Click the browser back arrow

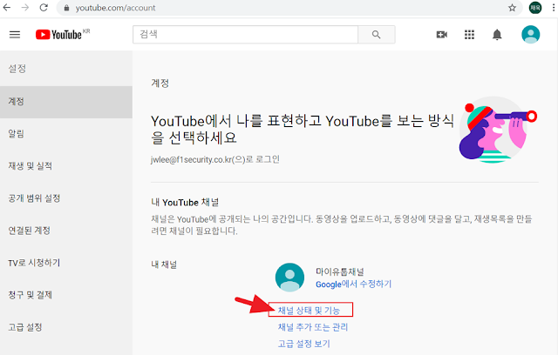click(x=7, y=8)
